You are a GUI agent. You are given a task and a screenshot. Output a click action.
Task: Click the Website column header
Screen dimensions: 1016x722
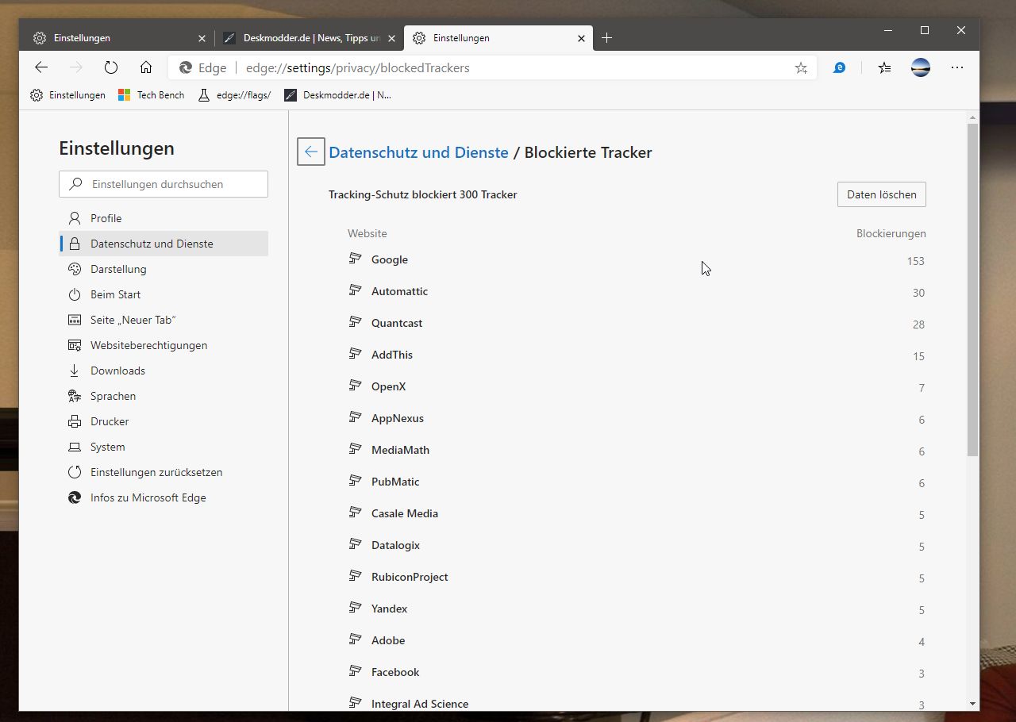pos(367,233)
